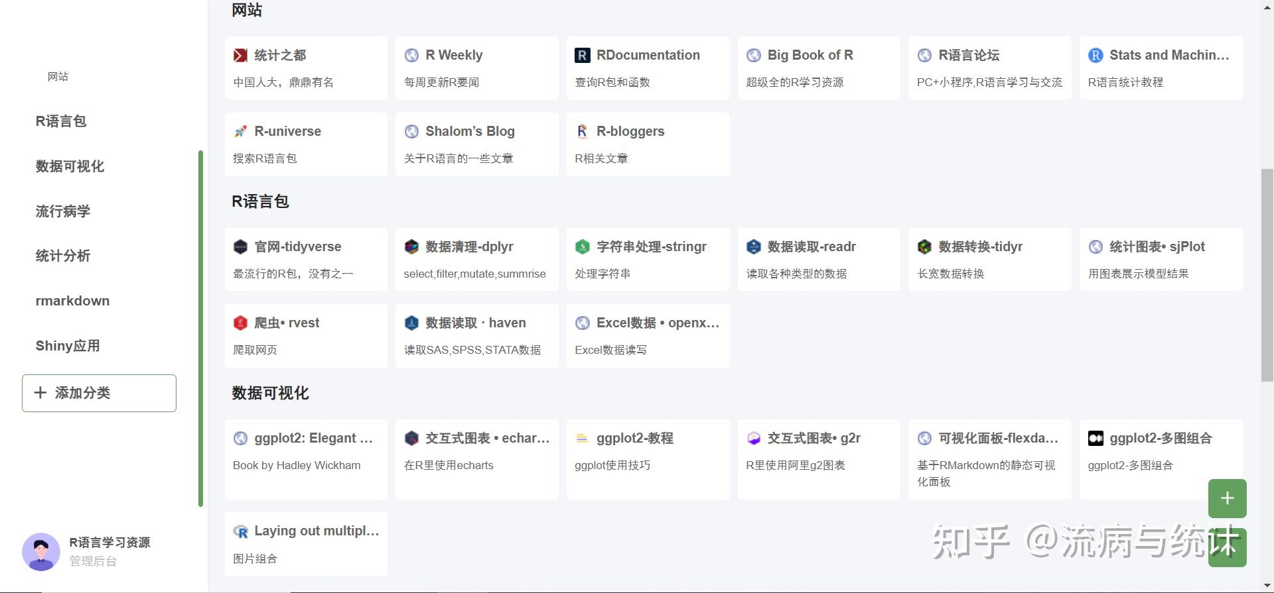Image resolution: width=1274 pixels, height=593 pixels.
Task: Click the ggplot2-多图组合 black icon
Action: click(x=1096, y=439)
